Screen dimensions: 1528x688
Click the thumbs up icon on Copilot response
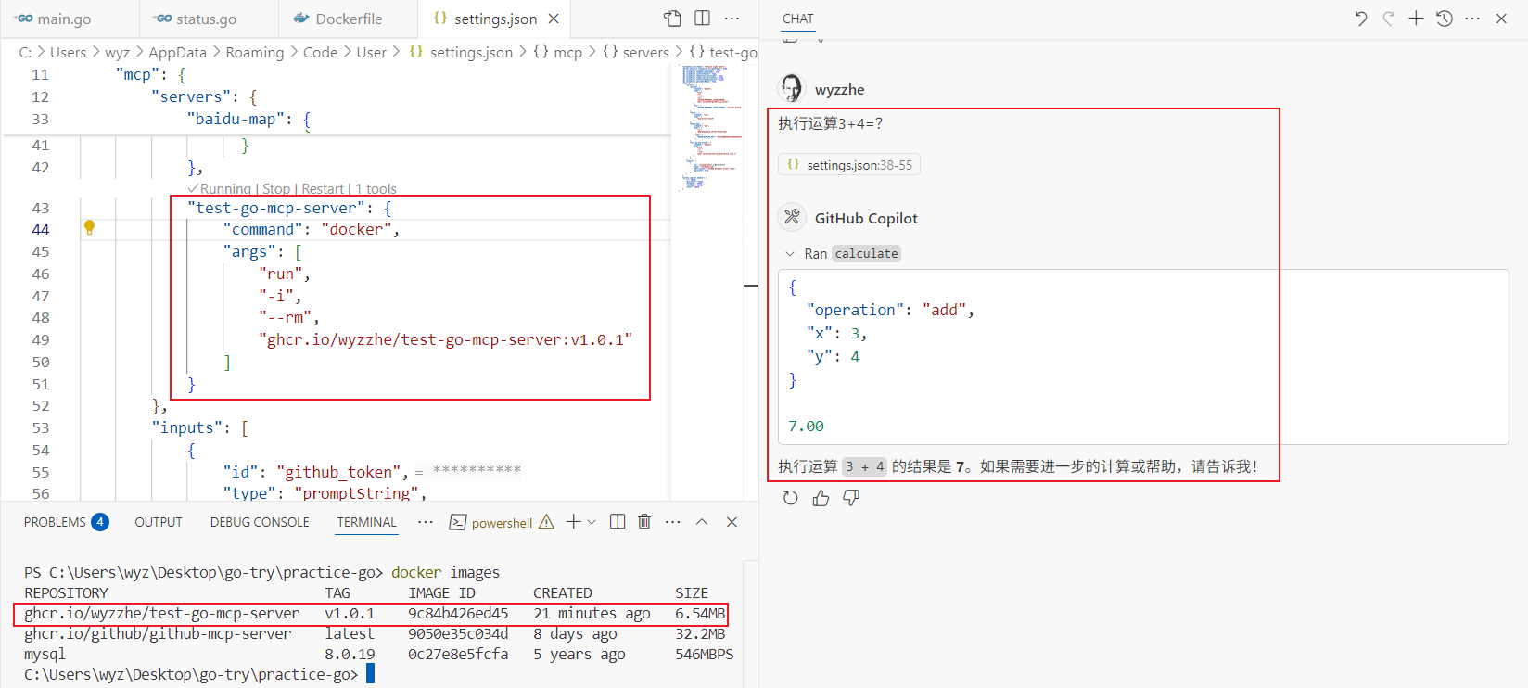(821, 498)
